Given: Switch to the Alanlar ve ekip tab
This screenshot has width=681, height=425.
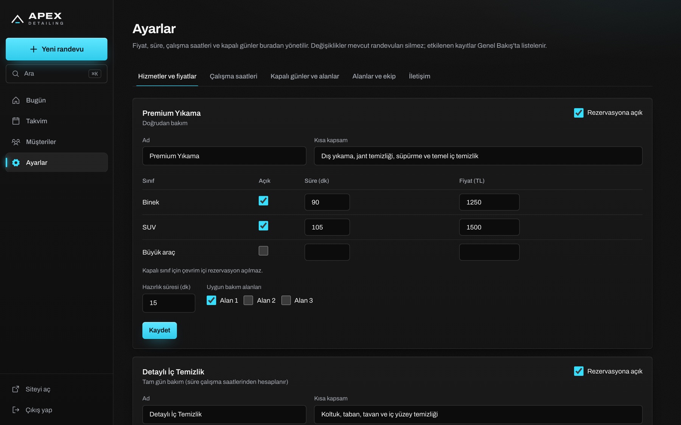Looking at the screenshot, I should [x=374, y=76].
